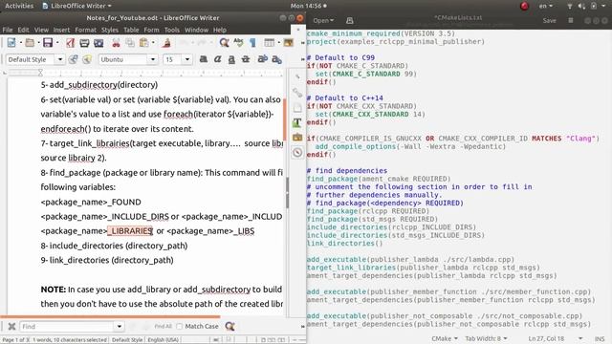Apply Strikethrough formatting
The image size is (612, 344).
pyautogui.click(x=246, y=59)
